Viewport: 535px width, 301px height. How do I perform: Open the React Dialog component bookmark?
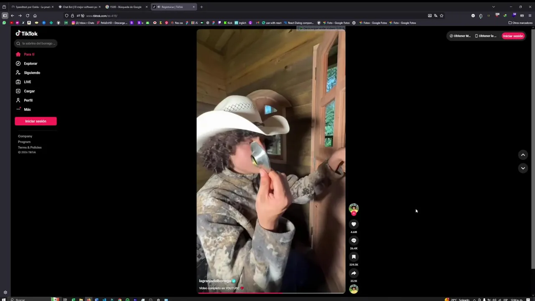click(298, 23)
